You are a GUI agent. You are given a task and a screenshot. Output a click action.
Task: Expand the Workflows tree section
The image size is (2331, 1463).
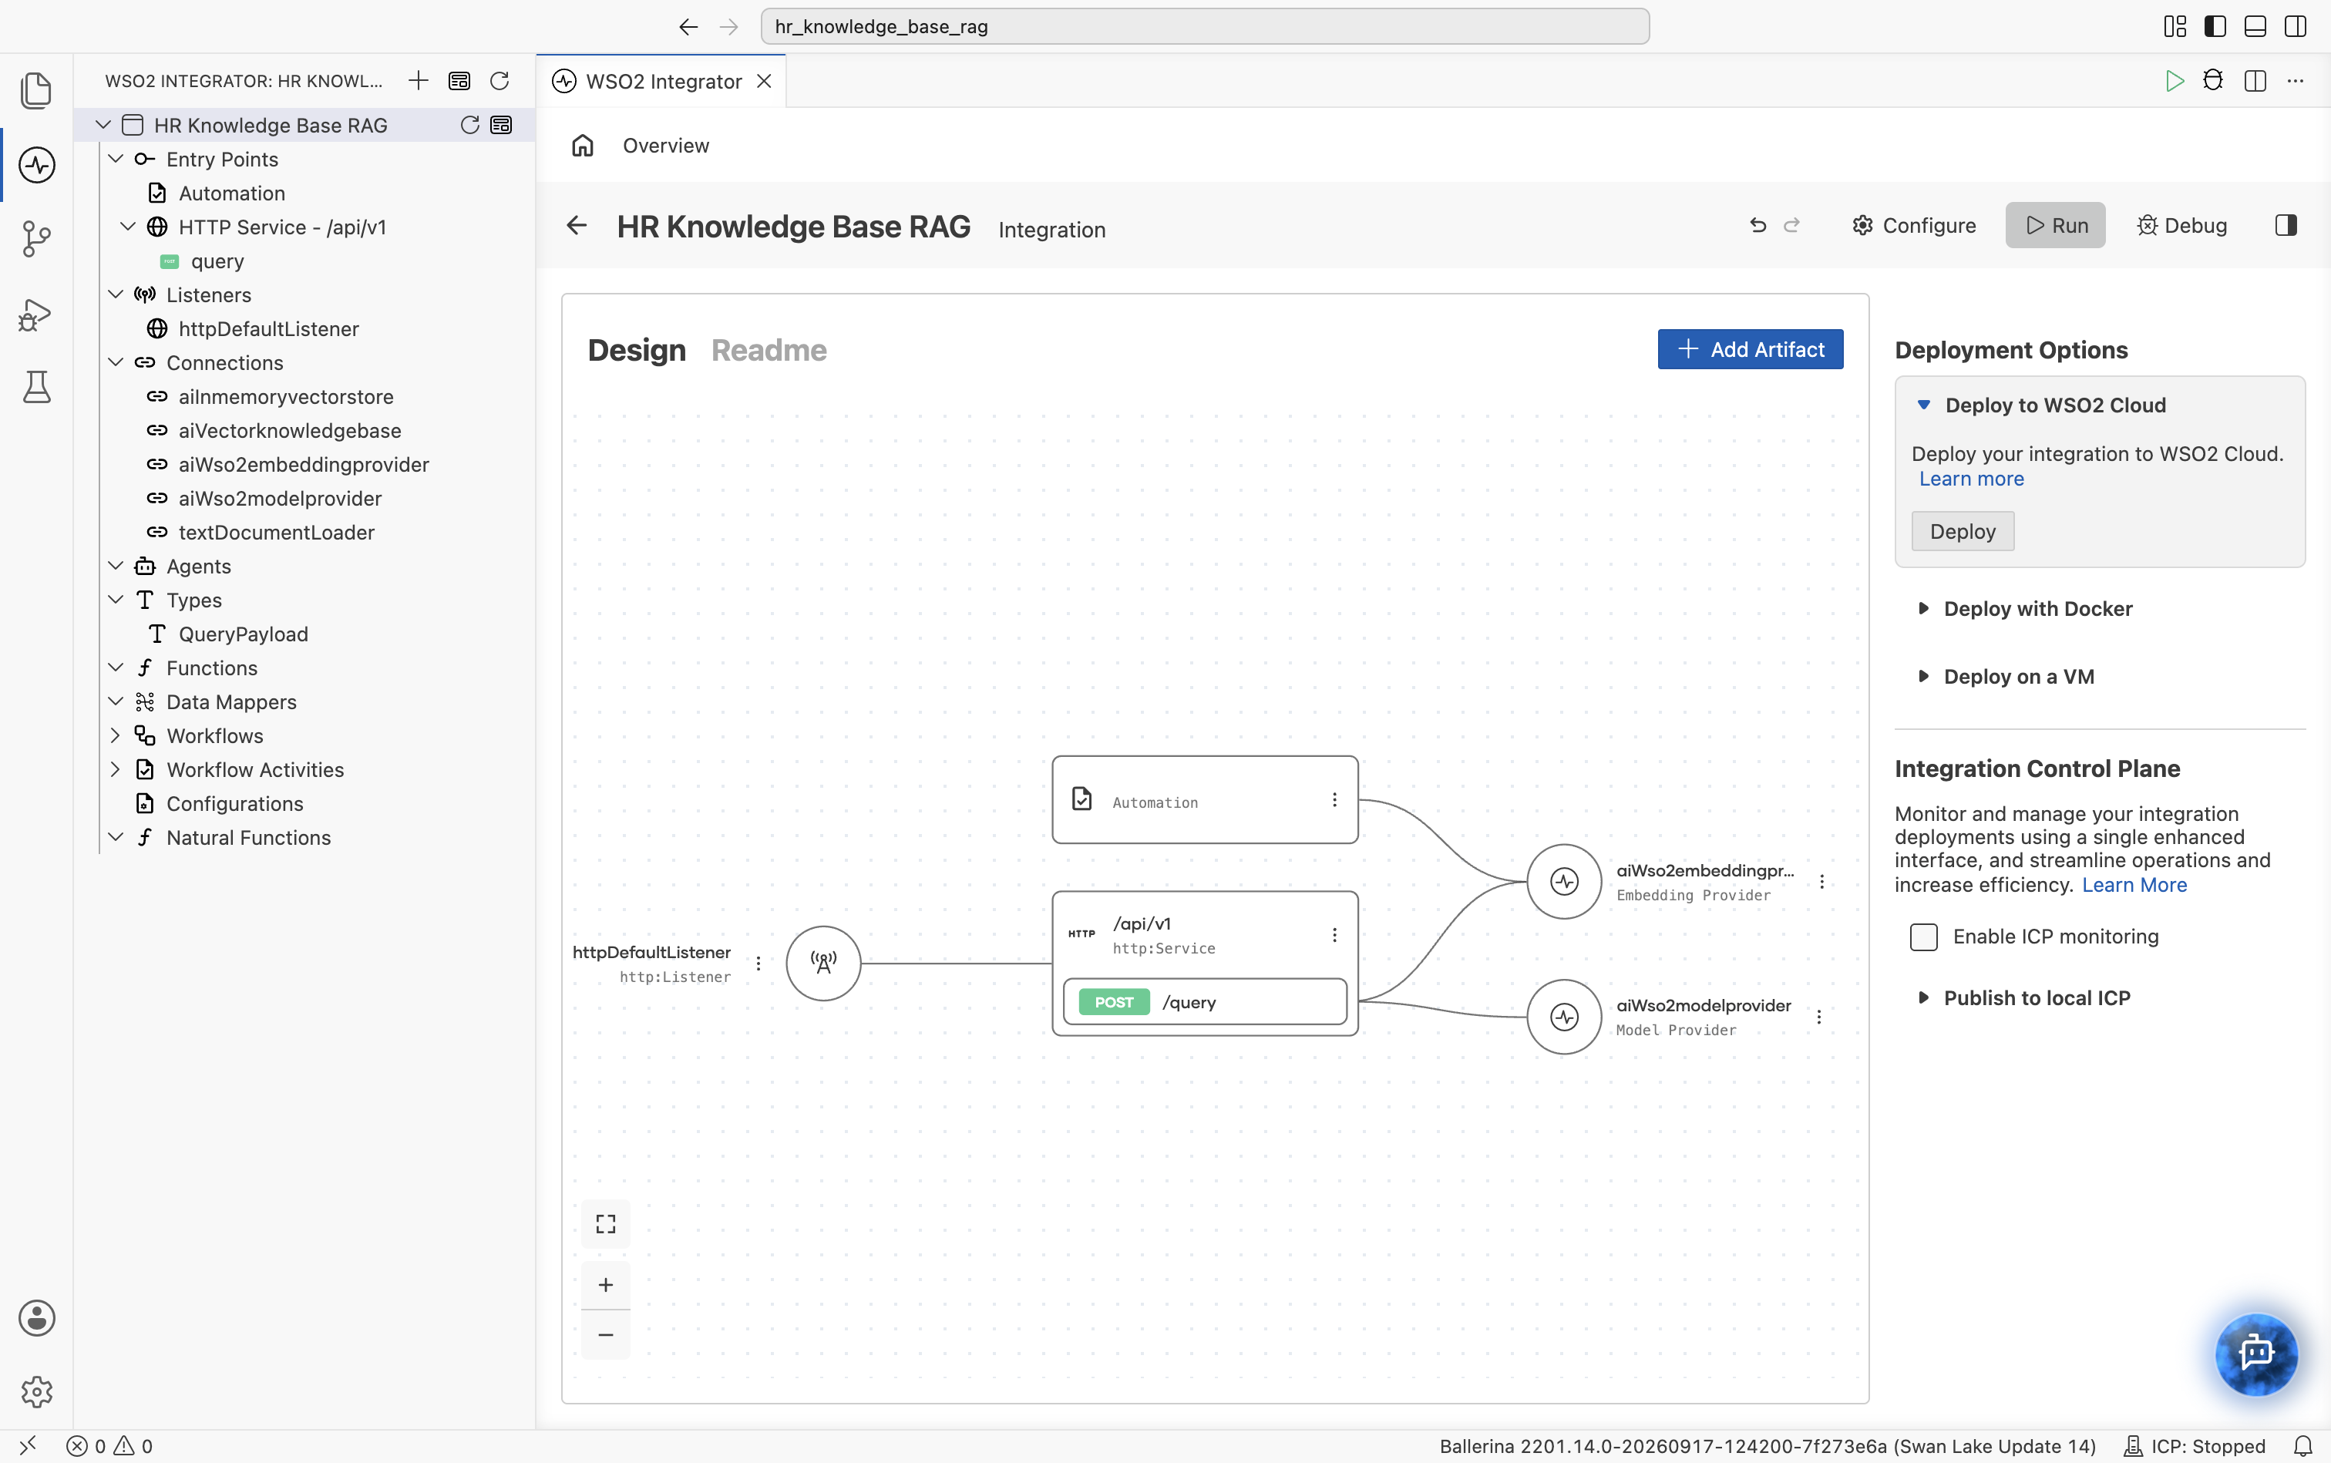115,735
